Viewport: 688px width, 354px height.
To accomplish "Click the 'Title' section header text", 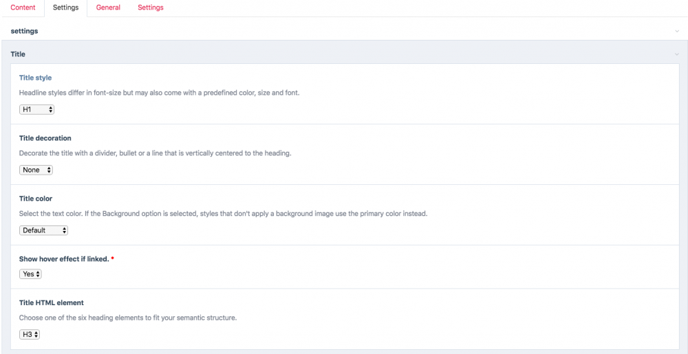I will tap(18, 54).
